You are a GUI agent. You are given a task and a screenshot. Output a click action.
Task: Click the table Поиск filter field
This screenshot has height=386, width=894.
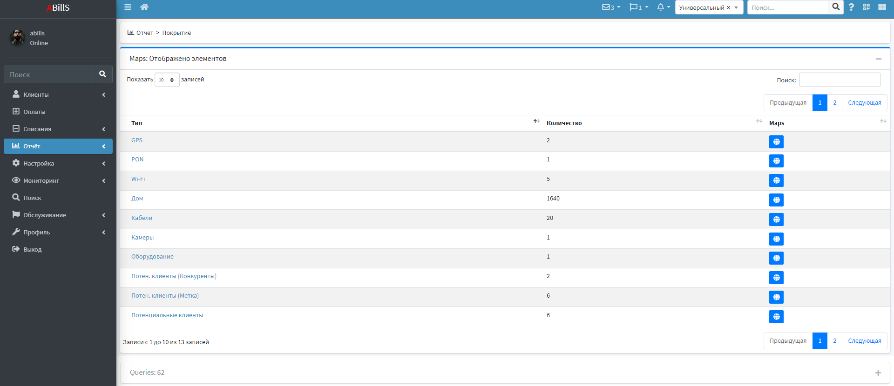coord(840,80)
